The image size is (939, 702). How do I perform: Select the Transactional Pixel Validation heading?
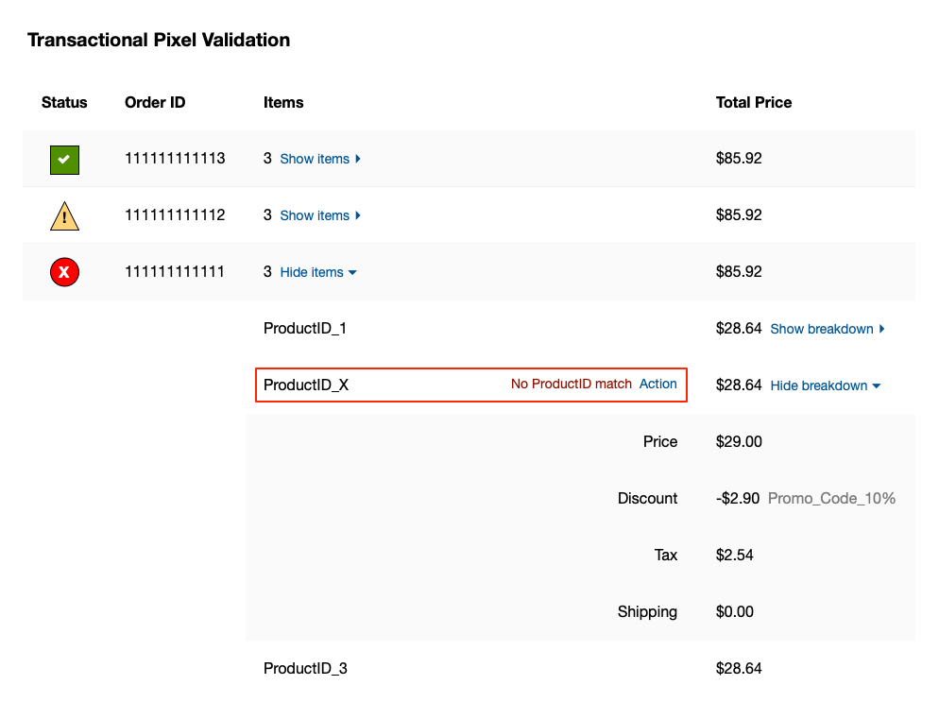tap(158, 40)
